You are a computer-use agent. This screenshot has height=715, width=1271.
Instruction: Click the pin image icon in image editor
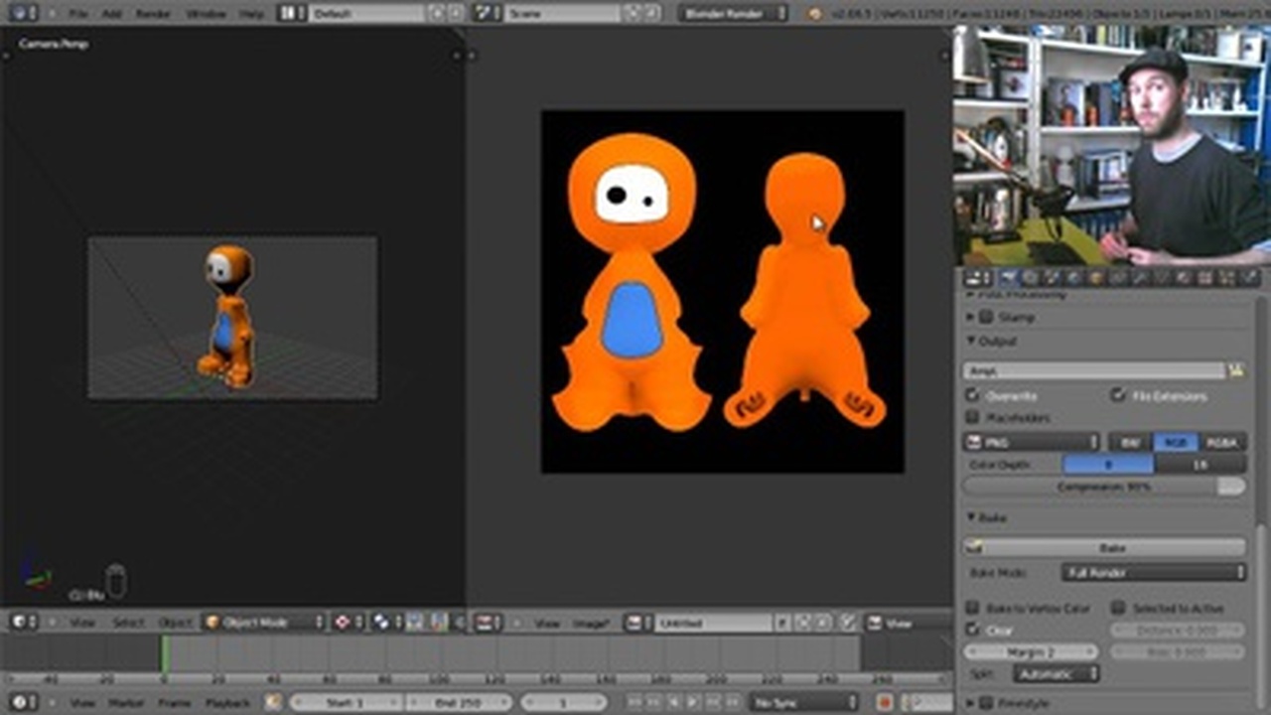click(x=848, y=623)
